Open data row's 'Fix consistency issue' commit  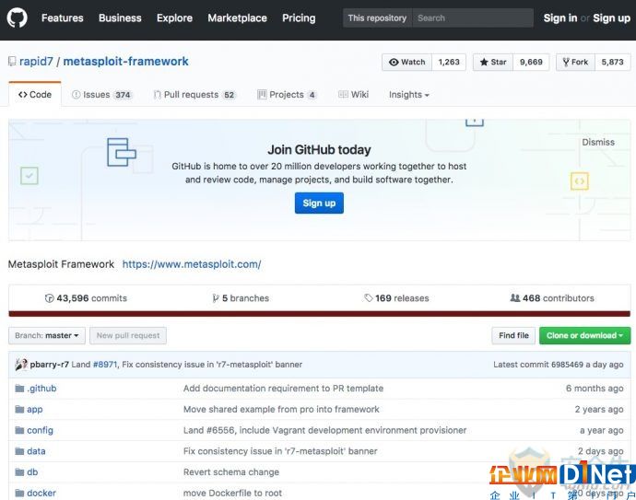280,451
